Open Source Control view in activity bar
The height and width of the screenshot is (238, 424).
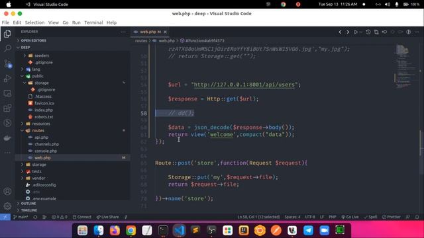[x=7, y=63]
